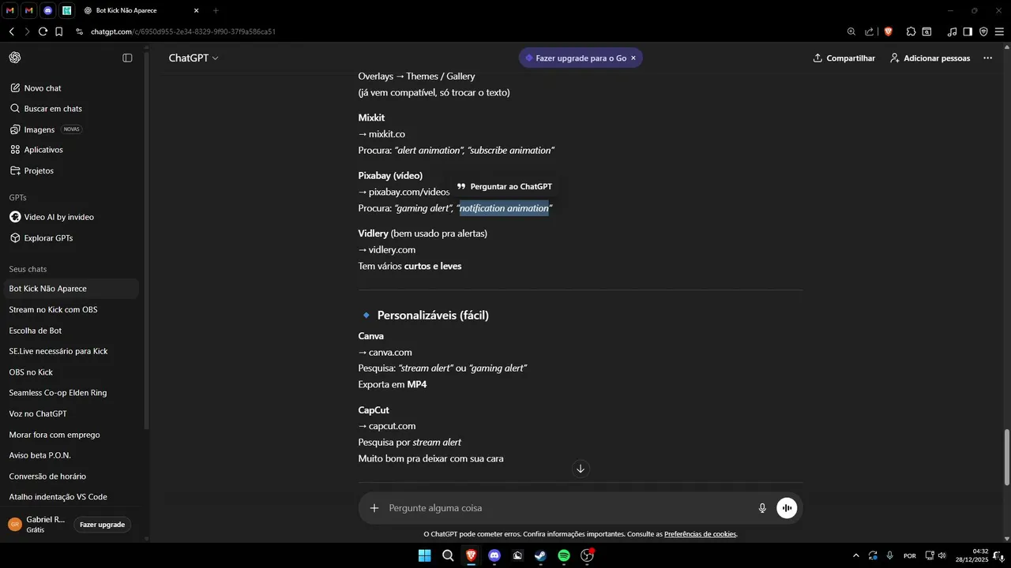Open the Brave VPN shield icon
The height and width of the screenshot is (568, 1011).
[x=983, y=32]
